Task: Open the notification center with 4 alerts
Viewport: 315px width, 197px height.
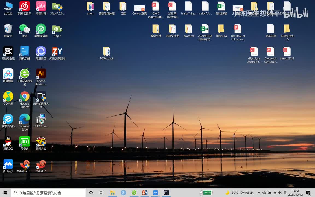Action: (x=308, y=193)
